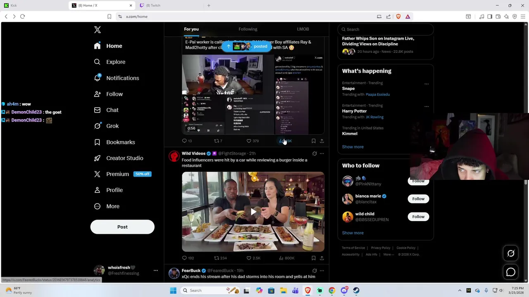Open more options for Snape trend
Viewport: 529px width, 297px height.
[427, 84]
